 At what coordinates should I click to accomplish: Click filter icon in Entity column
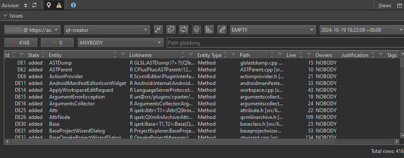click(123, 55)
